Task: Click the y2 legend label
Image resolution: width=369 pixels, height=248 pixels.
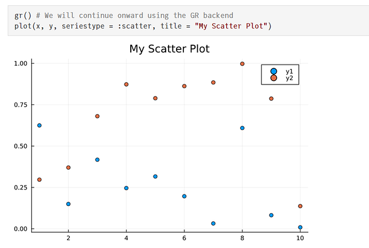Action: pos(289,78)
